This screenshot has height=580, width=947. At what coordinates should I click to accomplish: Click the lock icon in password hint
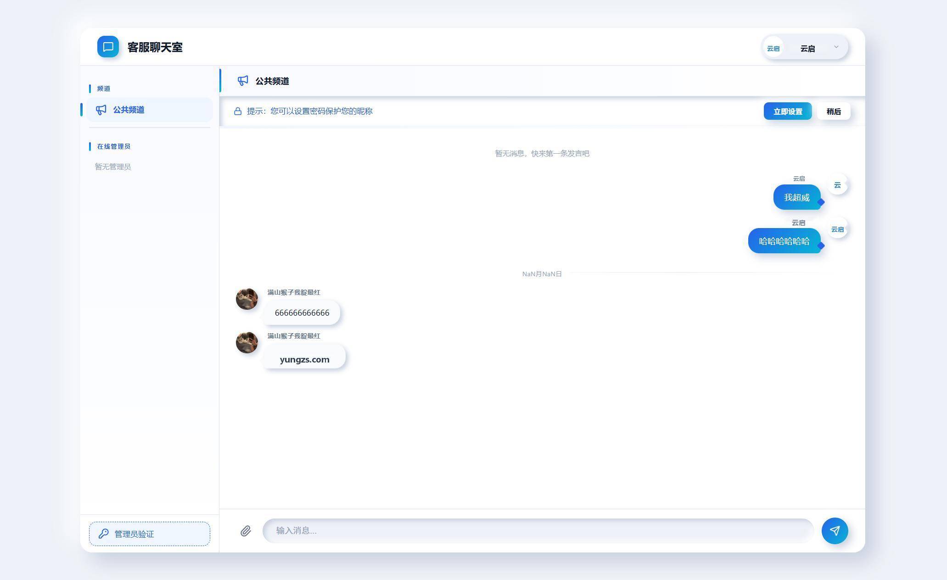pyautogui.click(x=238, y=111)
